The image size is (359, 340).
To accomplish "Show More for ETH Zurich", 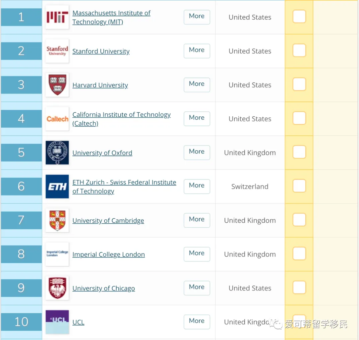I will [x=197, y=186].
